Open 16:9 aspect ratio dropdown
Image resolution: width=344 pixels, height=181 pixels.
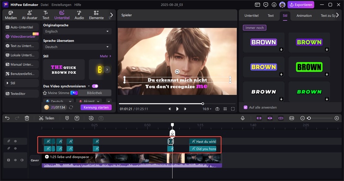click(x=207, y=109)
